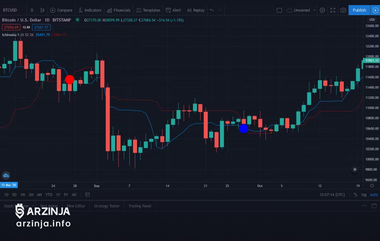Screen dimensions: 380x241
Task: Set range to 6M
Action: 39,194
